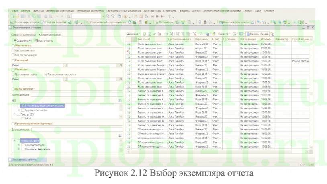Click the red calendar icon in main toolbar
Image resolution: width=327 pixels, height=184 pixels.
(141, 16)
